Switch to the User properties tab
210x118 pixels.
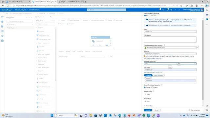click(x=97, y=51)
